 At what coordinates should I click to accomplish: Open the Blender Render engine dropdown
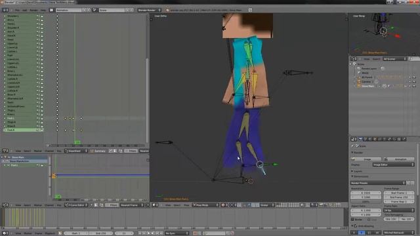tap(149, 10)
